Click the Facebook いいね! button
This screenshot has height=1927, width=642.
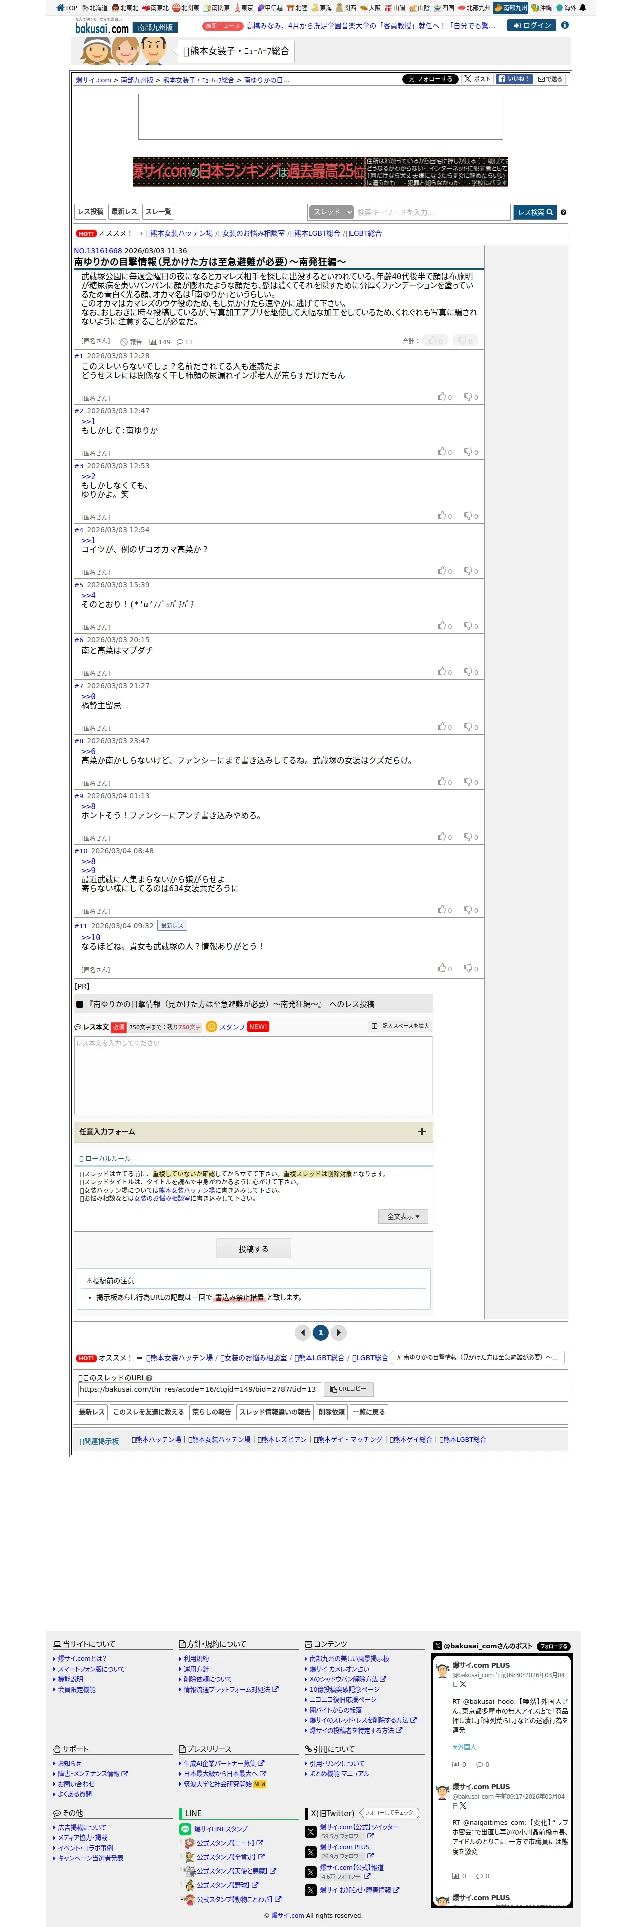tap(514, 79)
